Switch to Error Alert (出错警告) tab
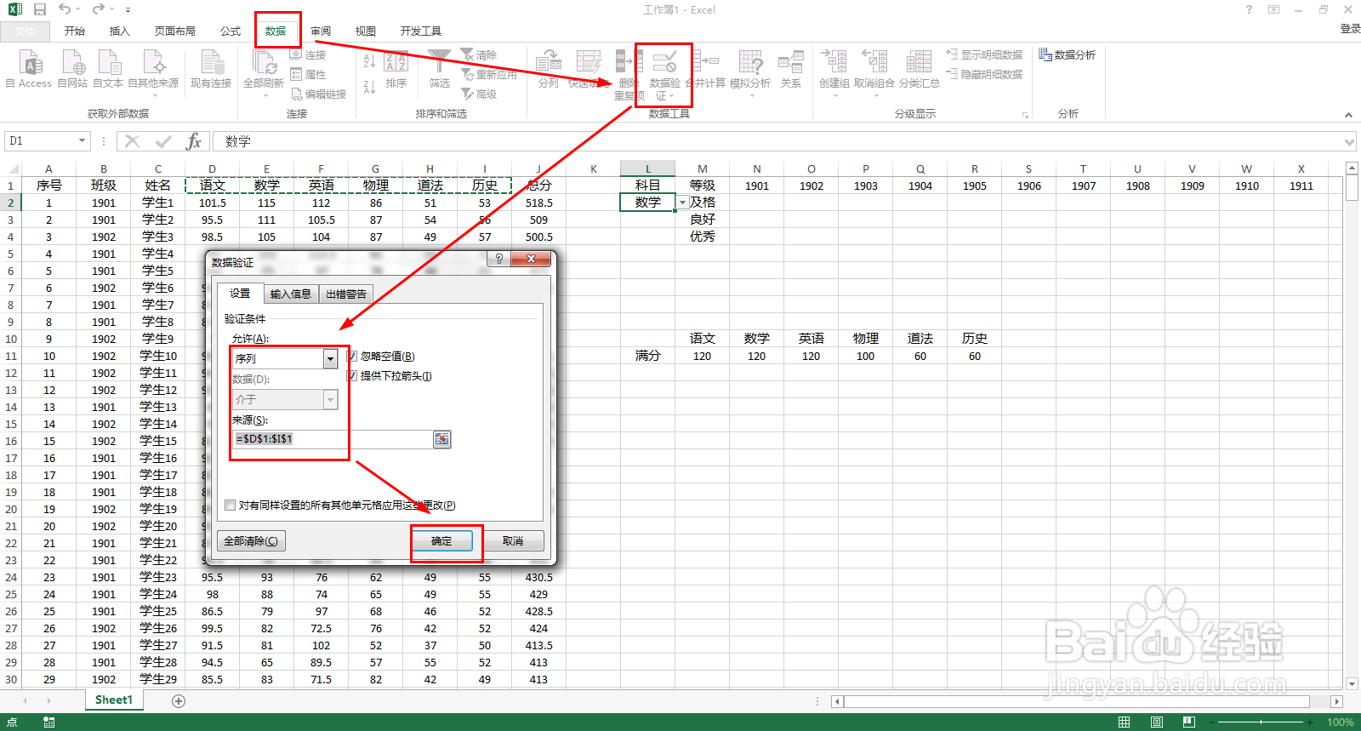 click(346, 294)
